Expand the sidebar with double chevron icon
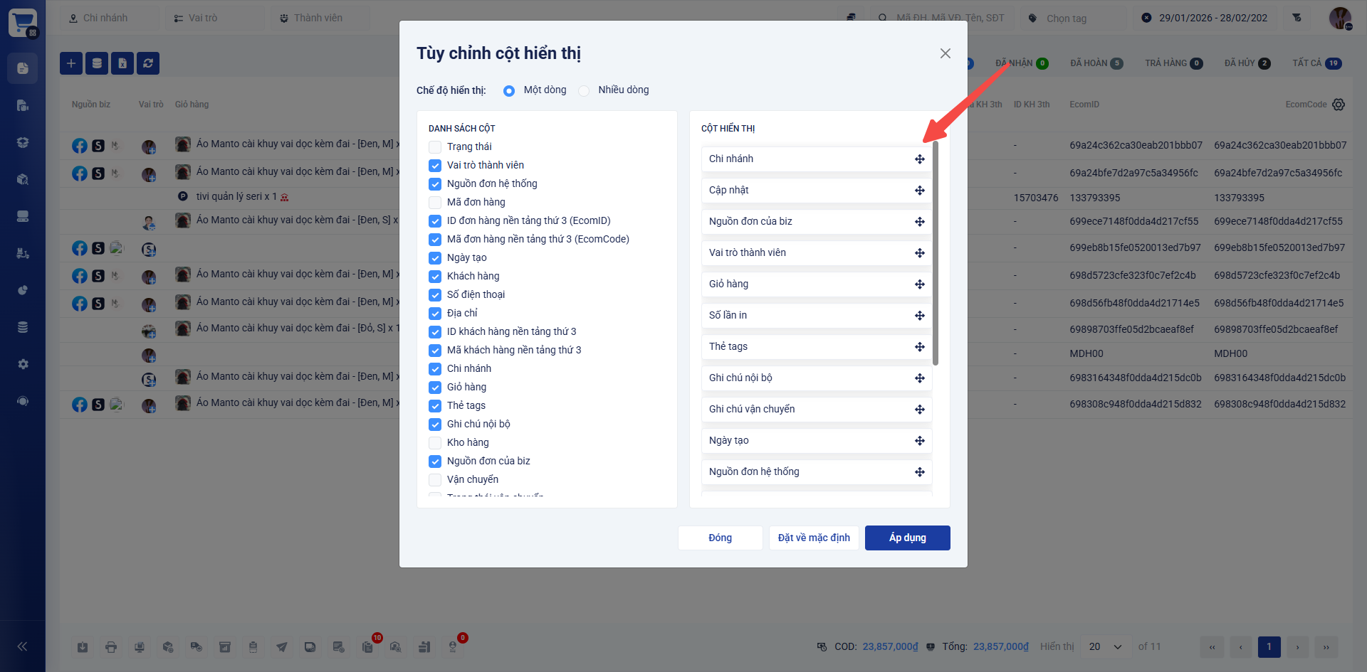The image size is (1367, 672). pos(22,646)
